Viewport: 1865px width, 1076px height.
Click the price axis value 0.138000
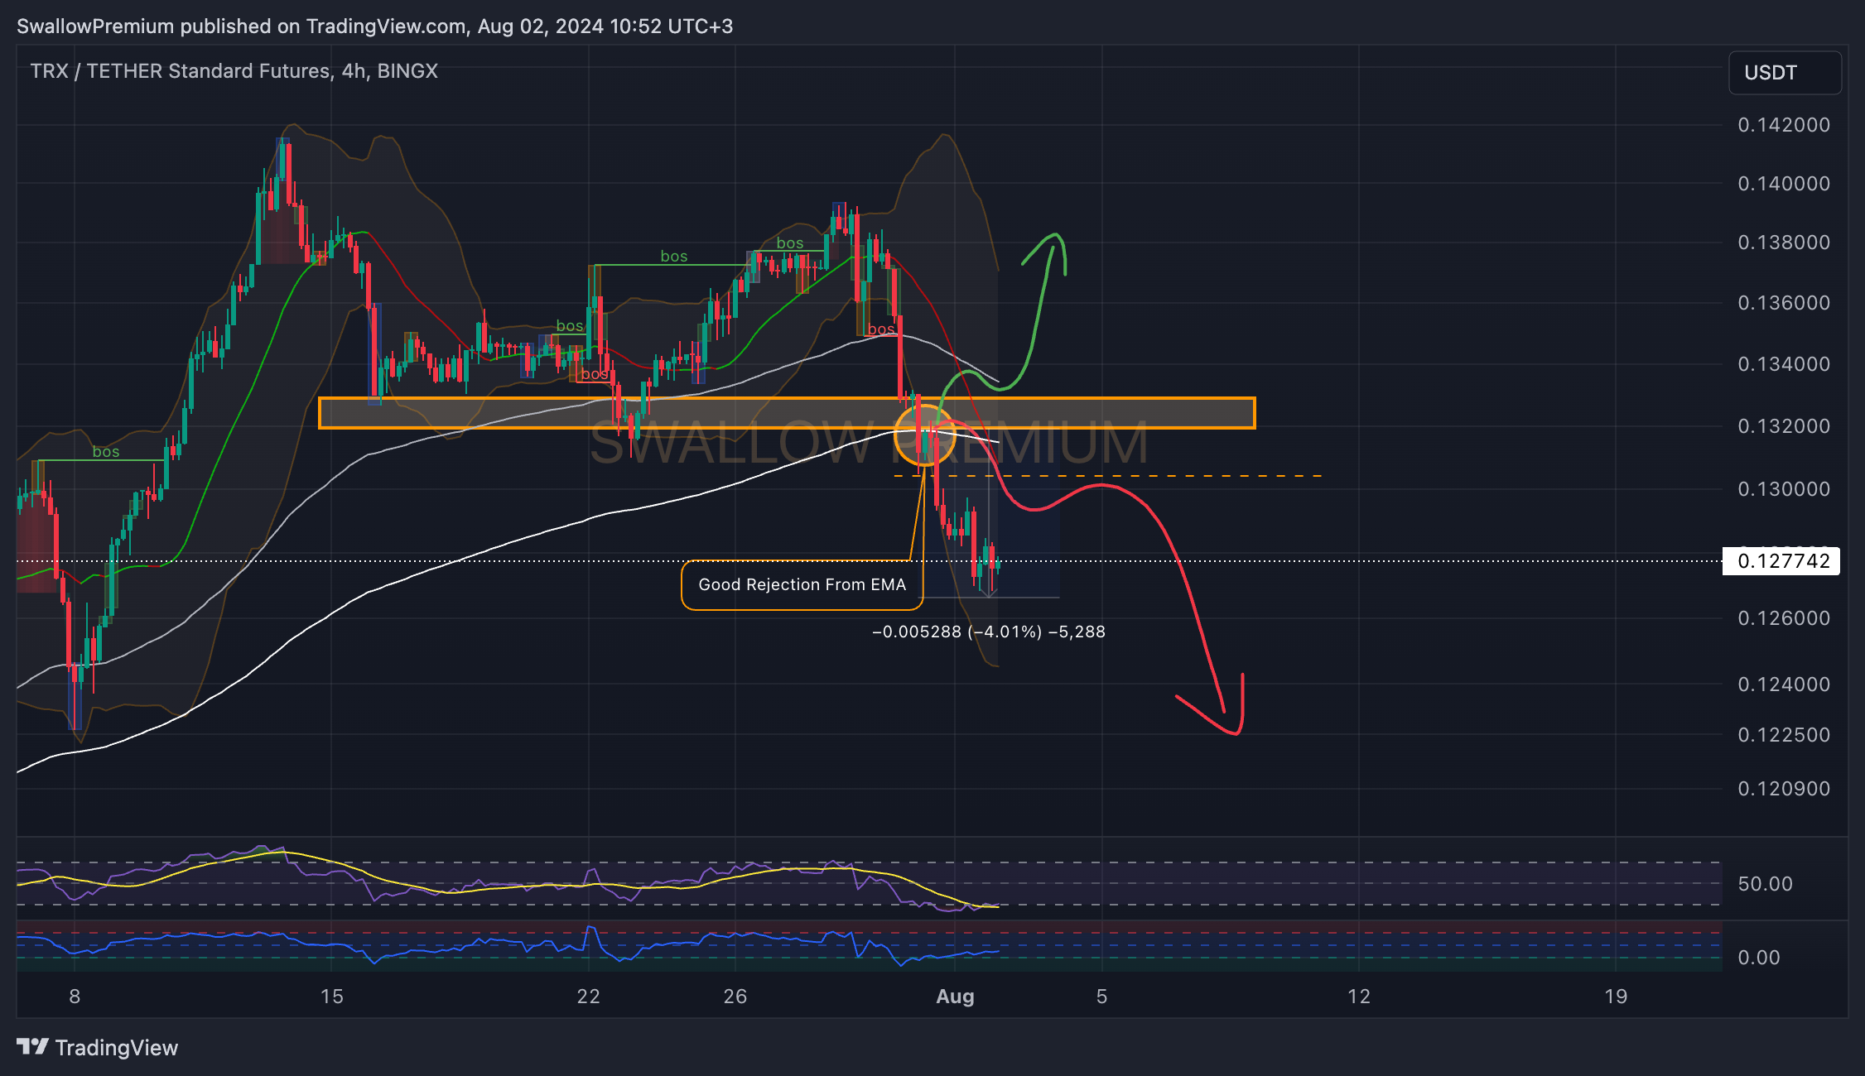(1784, 243)
